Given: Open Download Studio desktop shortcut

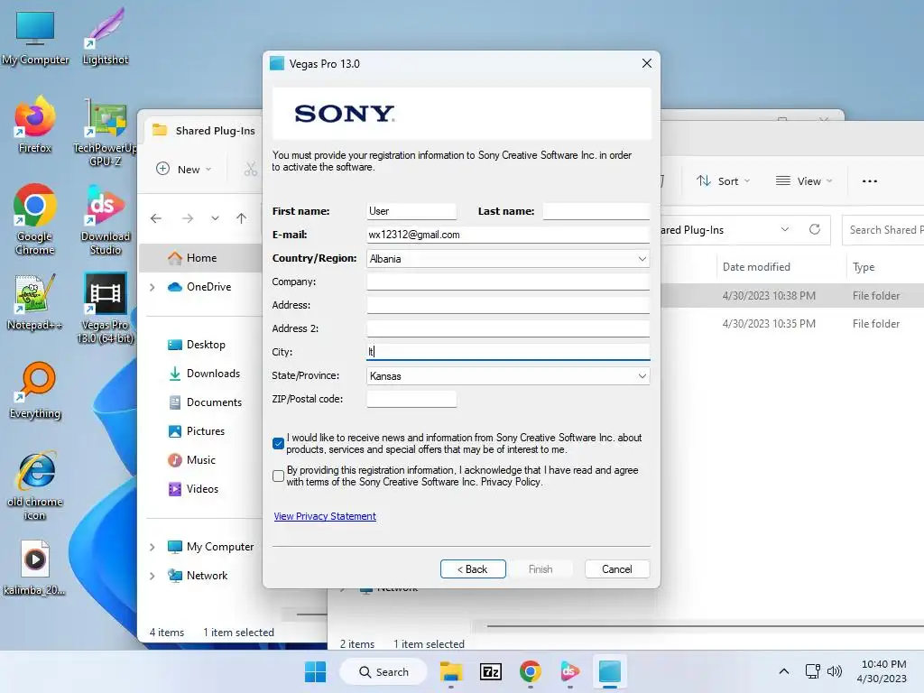Looking at the screenshot, I should [106, 219].
